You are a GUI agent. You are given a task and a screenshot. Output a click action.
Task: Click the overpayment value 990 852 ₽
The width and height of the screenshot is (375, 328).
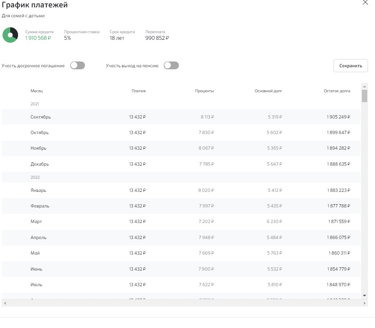pos(157,38)
